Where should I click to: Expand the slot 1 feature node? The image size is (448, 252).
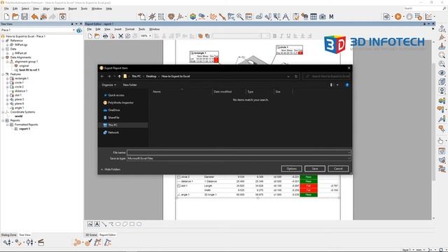pos(8,95)
